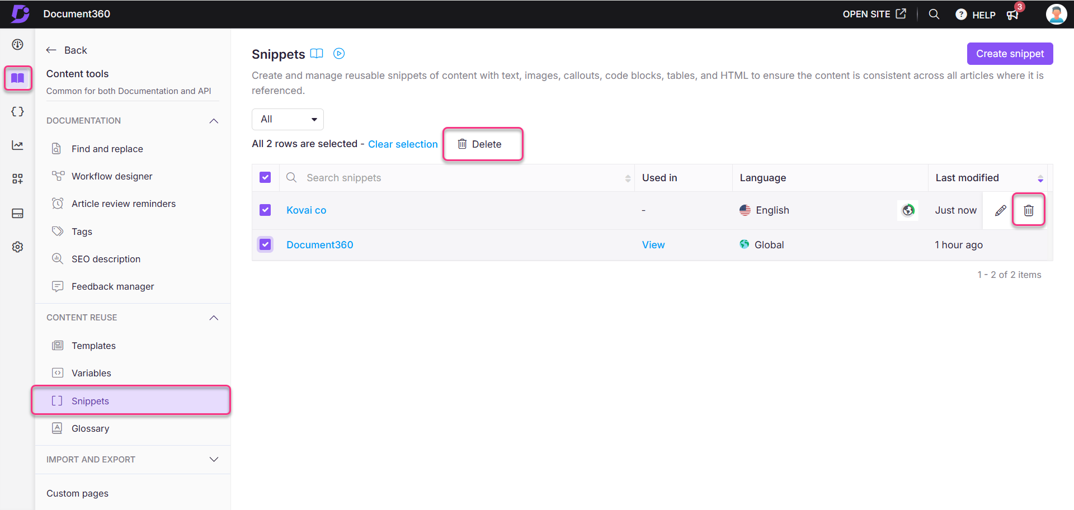The height and width of the screenshot is (510, 1074).
Task: Open the Document360 logo home
Action: [x=20, y=13]
